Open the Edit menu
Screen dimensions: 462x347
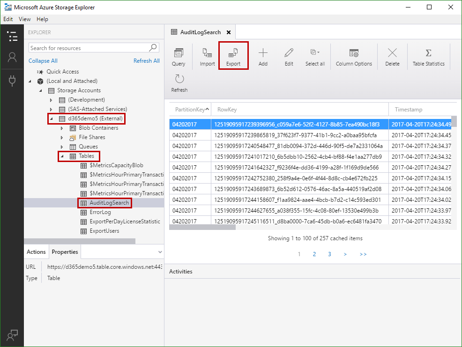8,19
